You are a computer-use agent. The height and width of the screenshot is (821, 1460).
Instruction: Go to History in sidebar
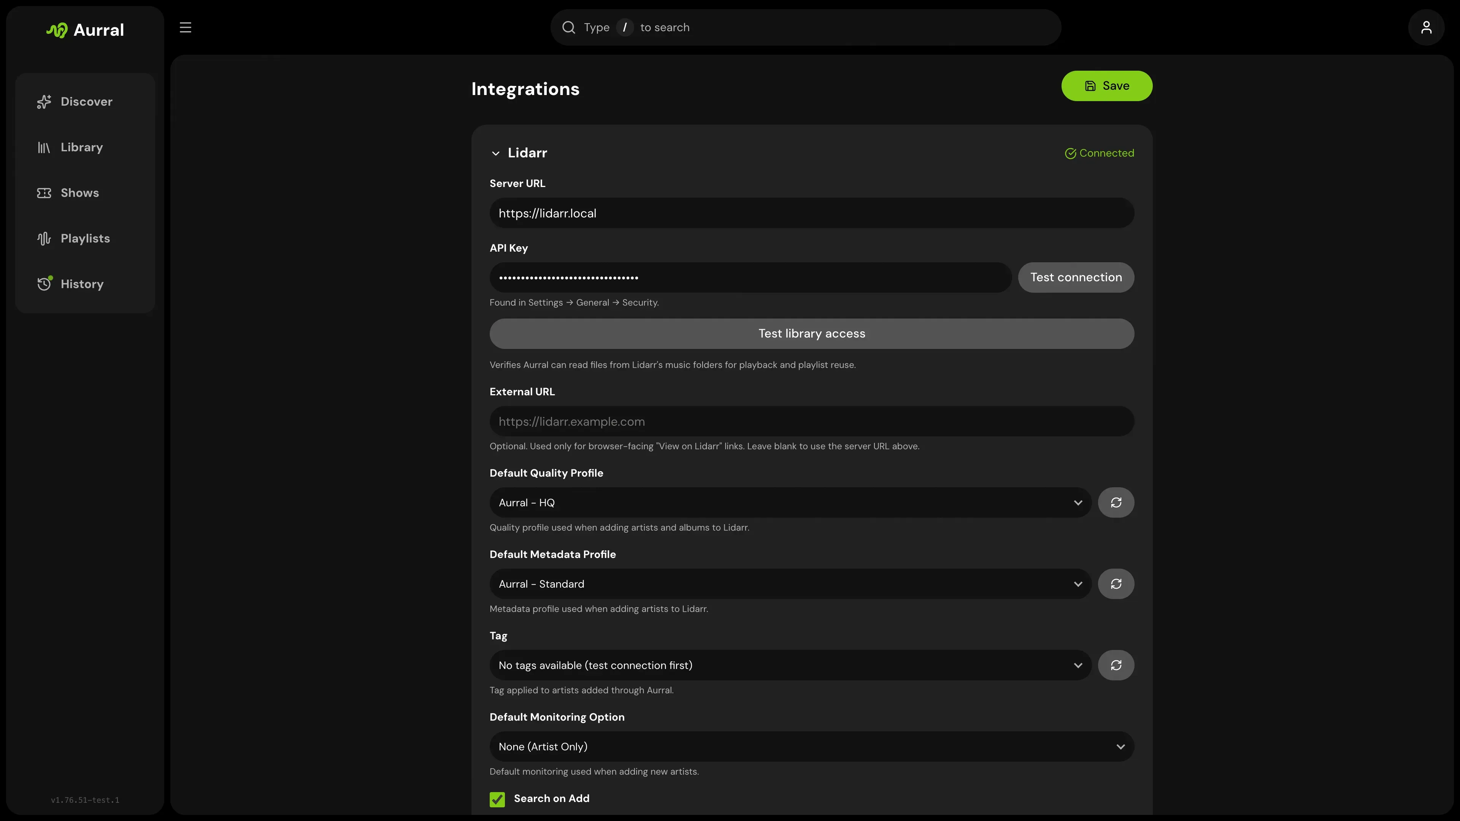85,284
